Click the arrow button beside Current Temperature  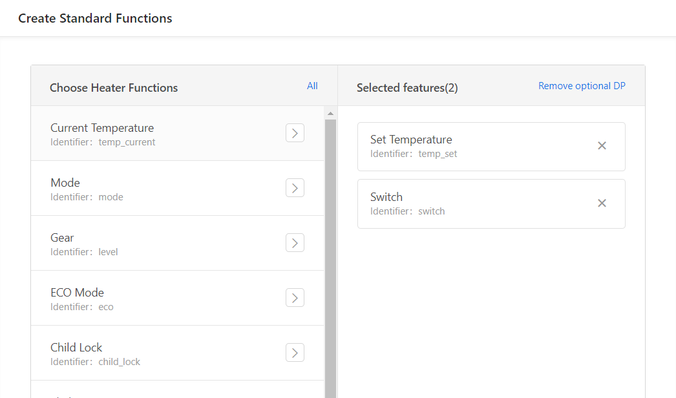pos(295,133)
